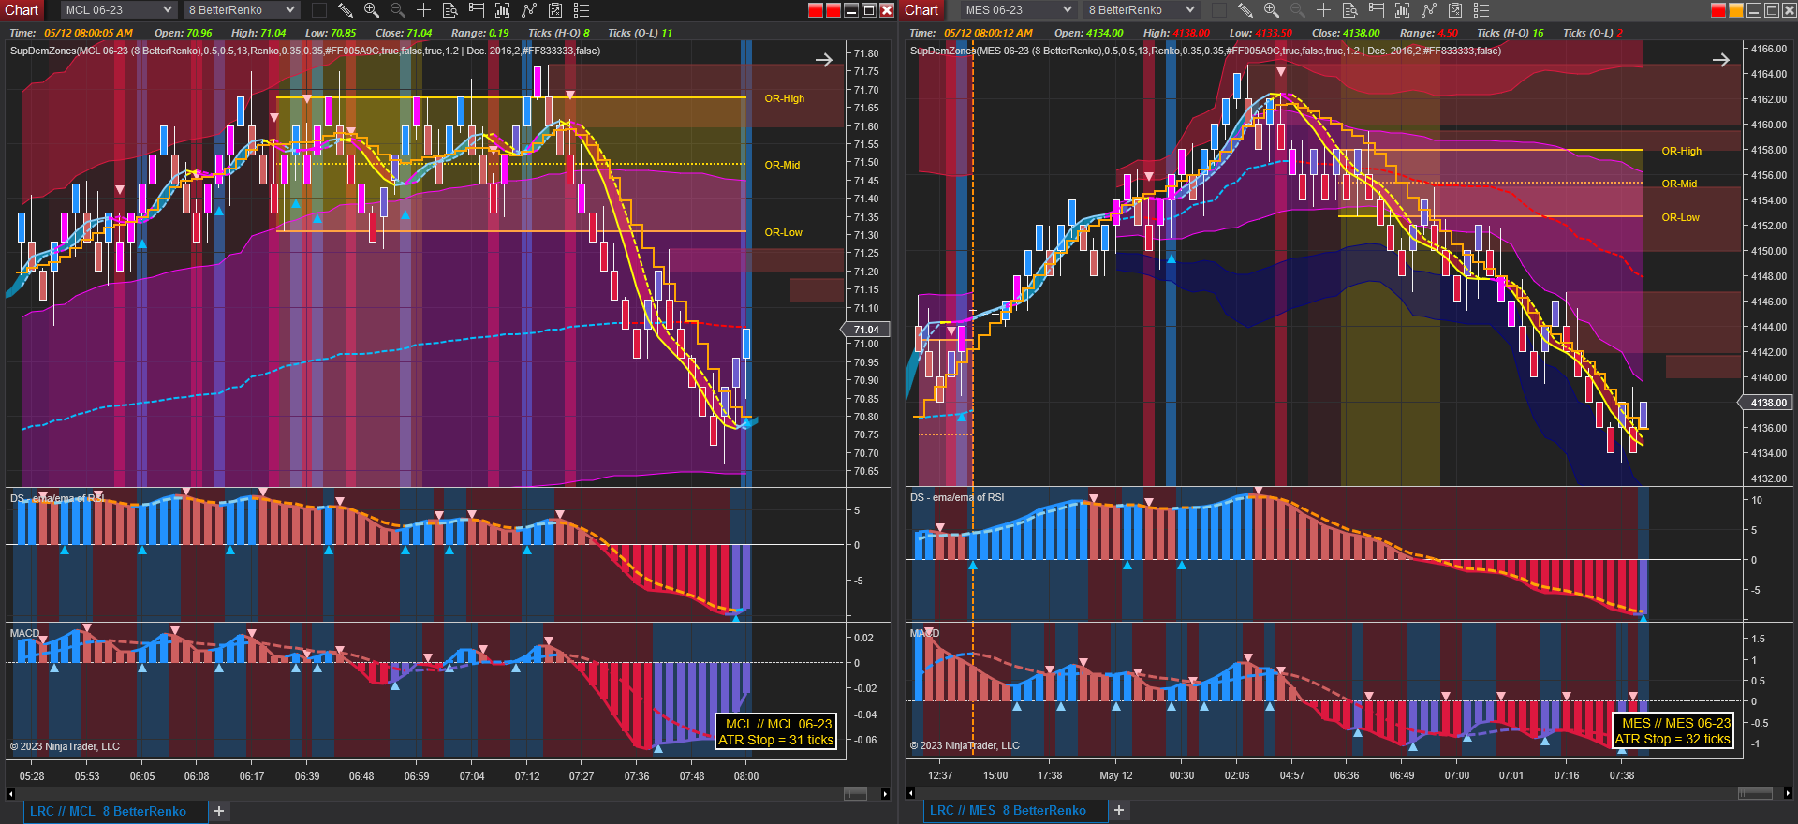Expand the 8 BetterRenko dropdown in MCL chart
The width and height of the screenshot is (1798, 824).
(242, 10)
